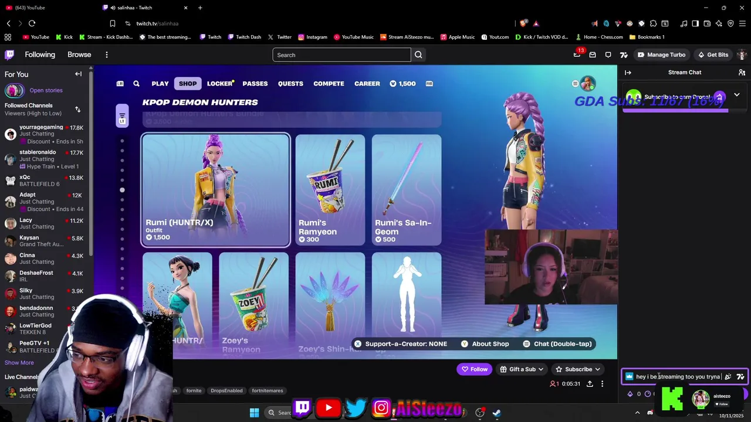Click the Open stories link
This screenshot has width=751, height=422.
pyautogui.click(x=46, y=90)
